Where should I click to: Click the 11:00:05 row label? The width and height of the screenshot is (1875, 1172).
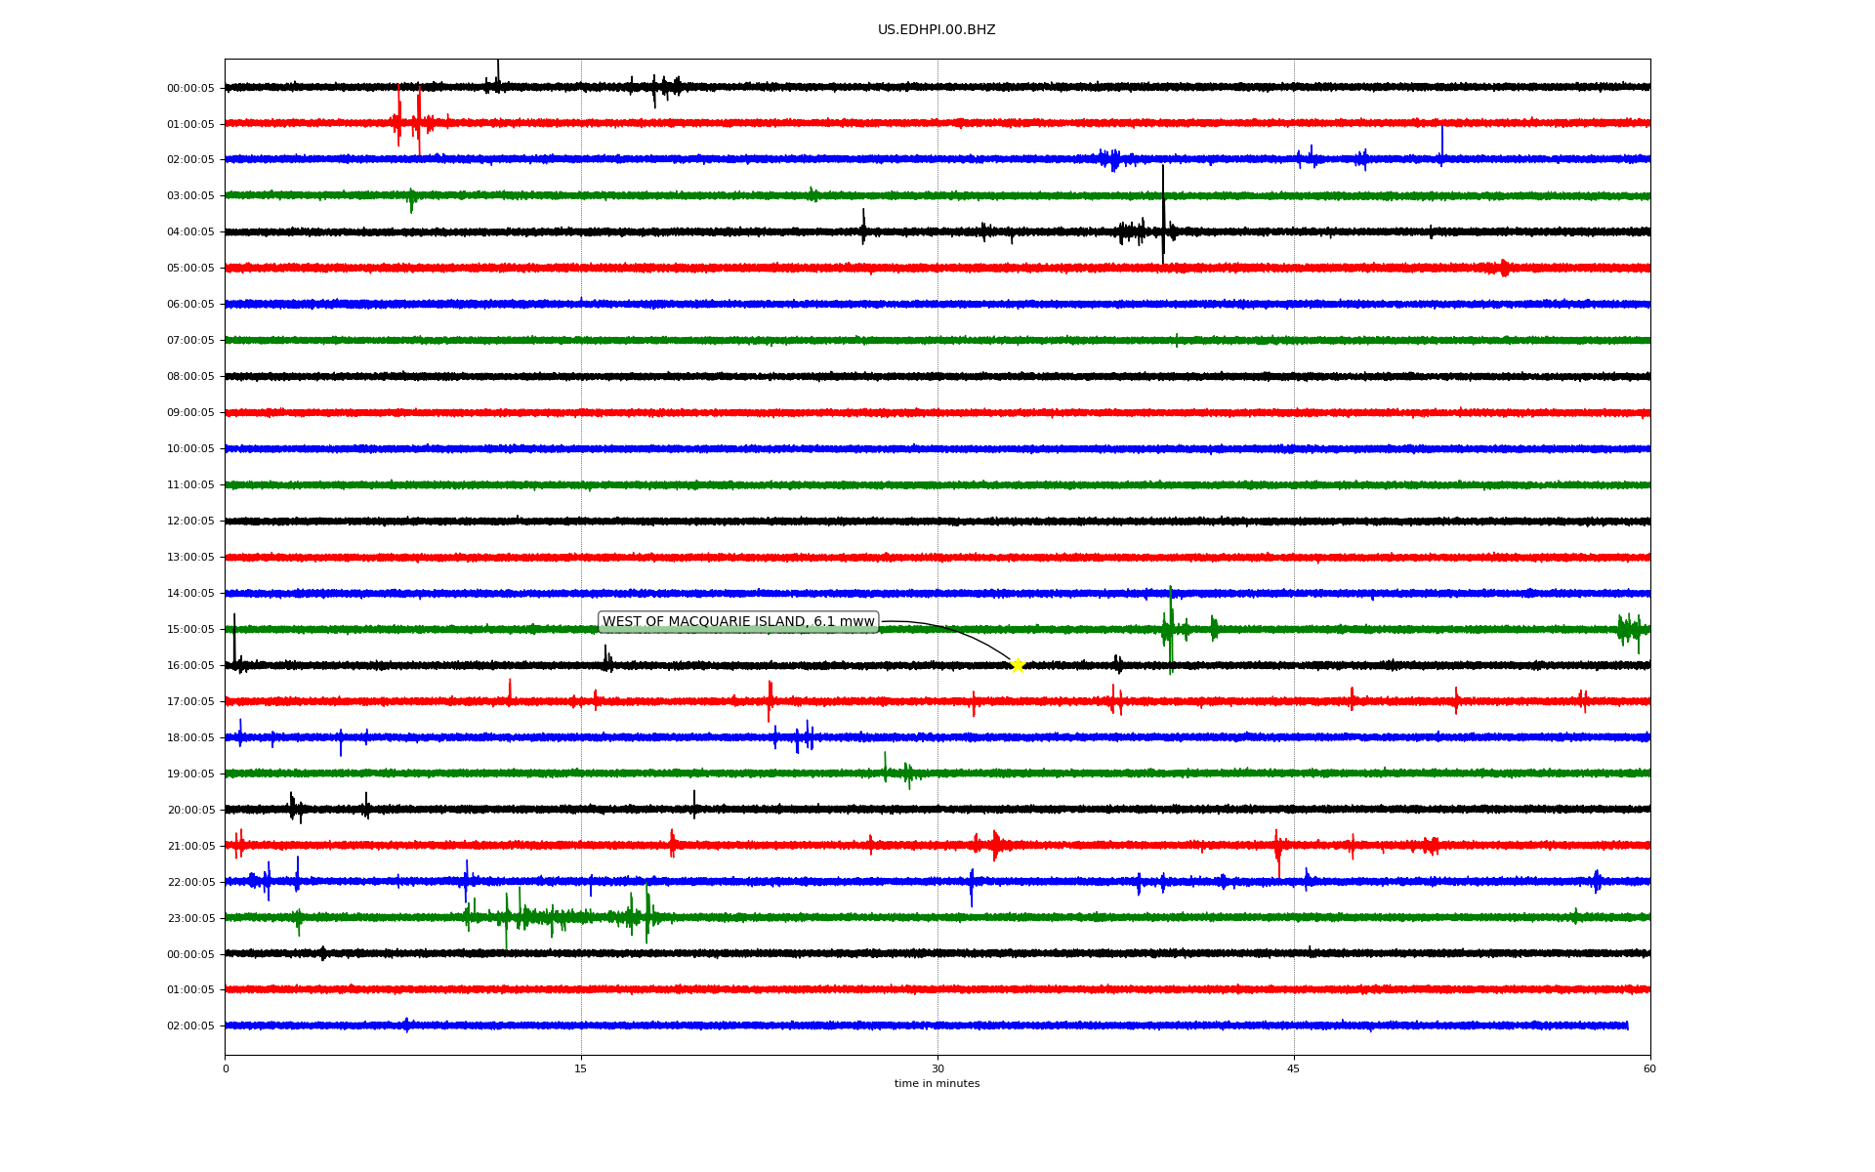pos(190,485)
